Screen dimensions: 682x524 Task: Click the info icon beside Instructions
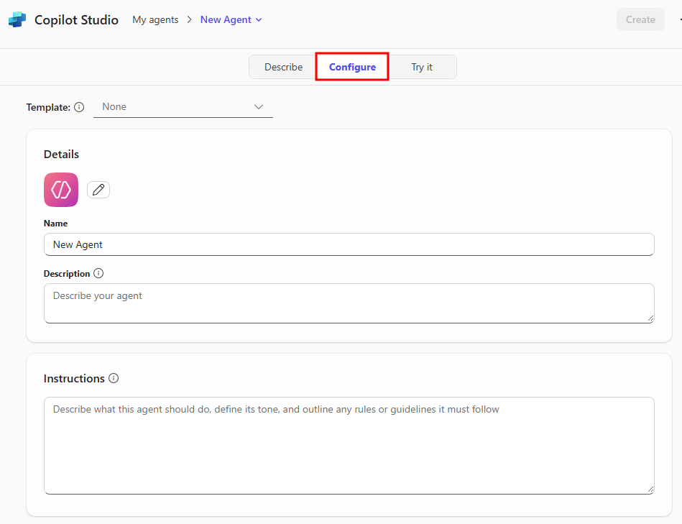114,379
